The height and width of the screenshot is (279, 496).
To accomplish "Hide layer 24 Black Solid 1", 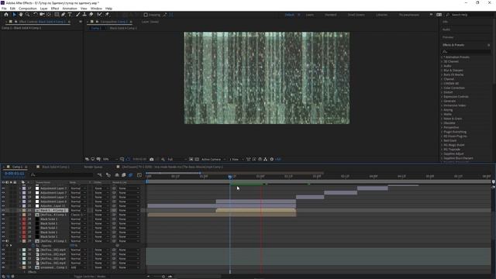I will pyautogui.click(x=3, y=219).
